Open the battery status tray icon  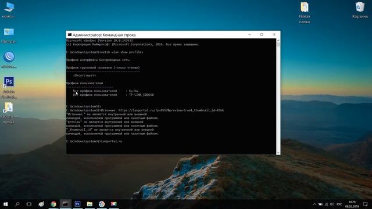pyautogui.click(x=320, y=204)
